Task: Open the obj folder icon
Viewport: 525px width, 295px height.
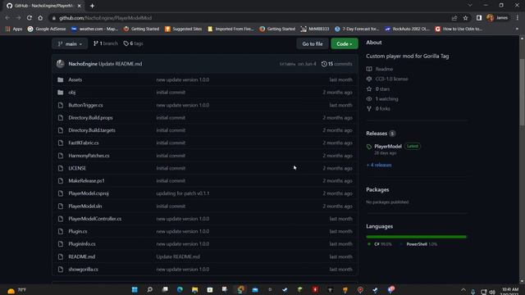Action: [60, 93]
